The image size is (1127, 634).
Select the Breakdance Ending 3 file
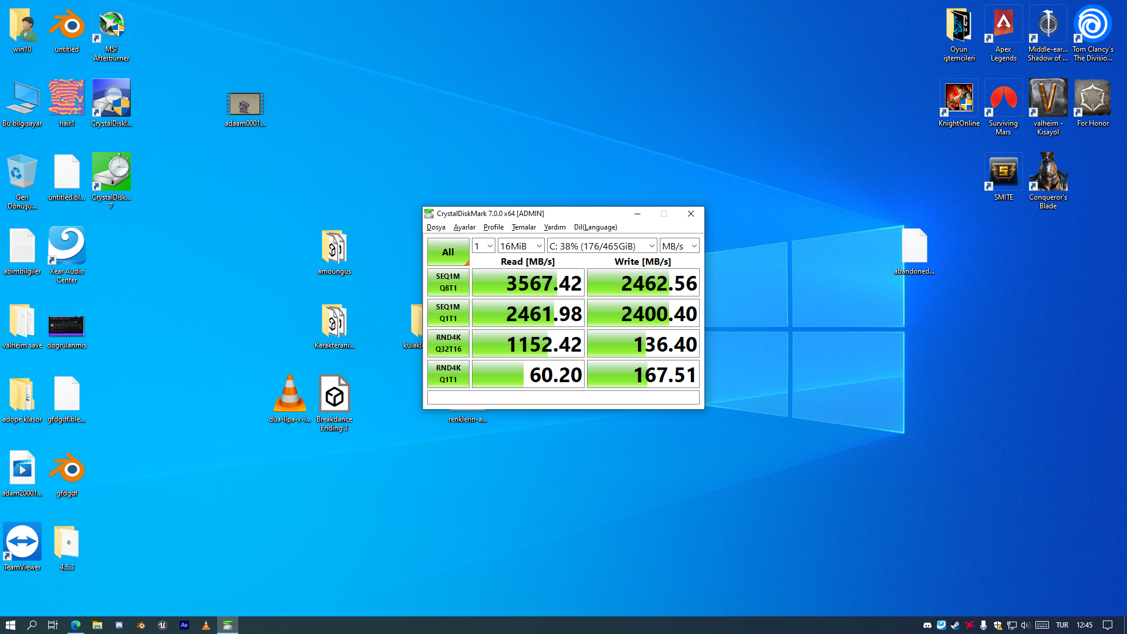pyautogui.click(x=335, y=403)
